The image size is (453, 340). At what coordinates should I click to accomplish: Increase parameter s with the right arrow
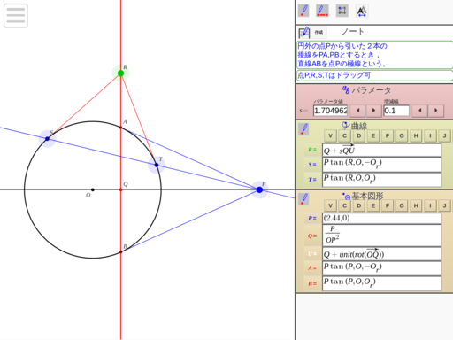pos(373,111)
